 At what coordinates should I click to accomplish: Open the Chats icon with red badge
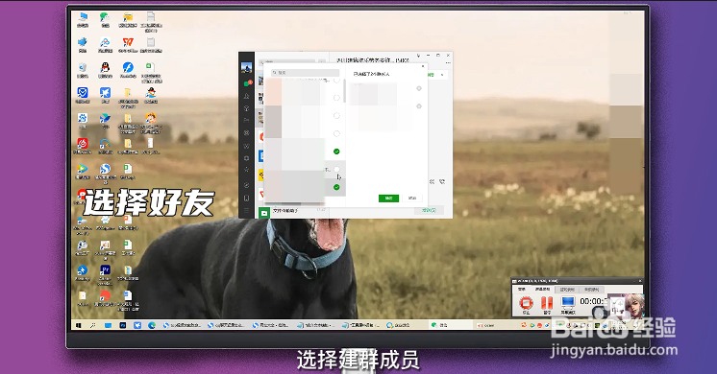(x=247, y=83)
